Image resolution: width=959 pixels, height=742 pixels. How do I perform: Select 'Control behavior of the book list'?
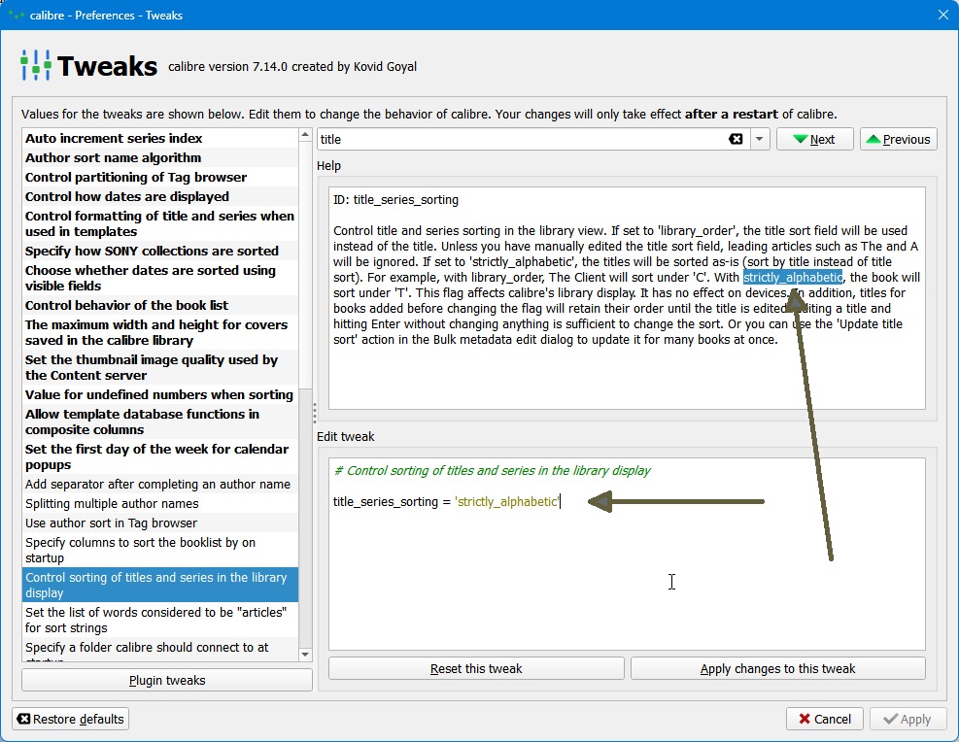pos(159,306)
